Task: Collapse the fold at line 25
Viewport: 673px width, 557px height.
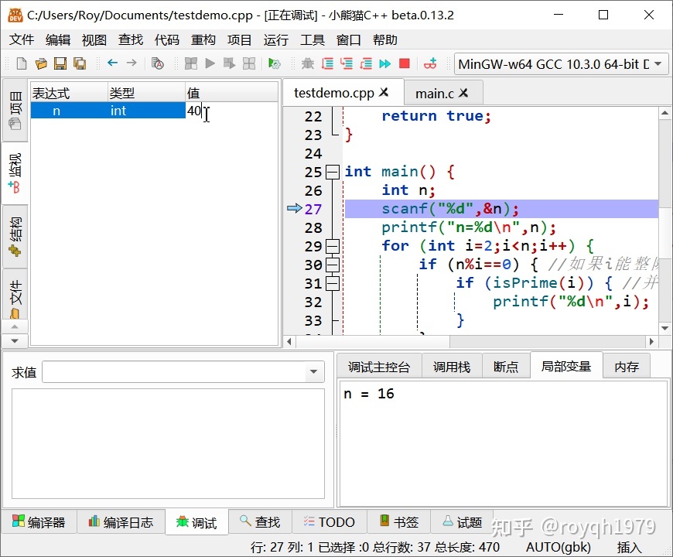Action: point(332,172)
